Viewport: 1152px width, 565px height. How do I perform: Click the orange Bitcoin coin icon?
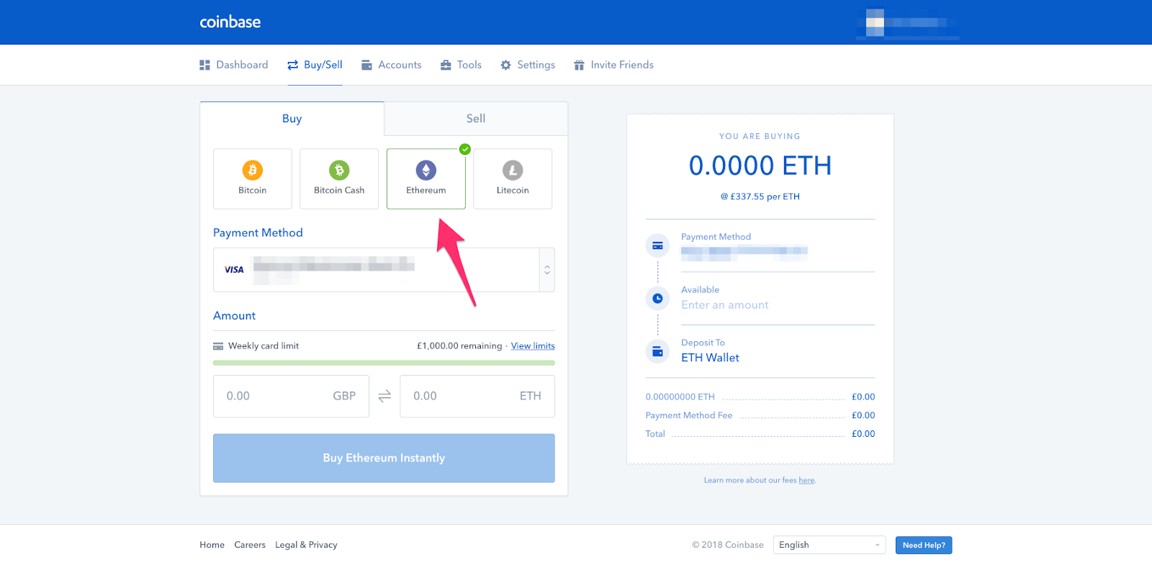(x=253, y=170)
